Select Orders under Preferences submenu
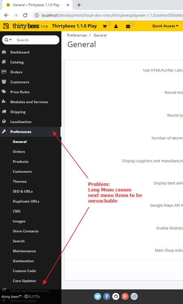Screen dimensions: 183x304 tap(19, 152)
